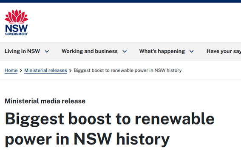Expand the chevron next to Living in NSW
The height and width of the screenshot is (154, 241).
(x=47, y=51)
